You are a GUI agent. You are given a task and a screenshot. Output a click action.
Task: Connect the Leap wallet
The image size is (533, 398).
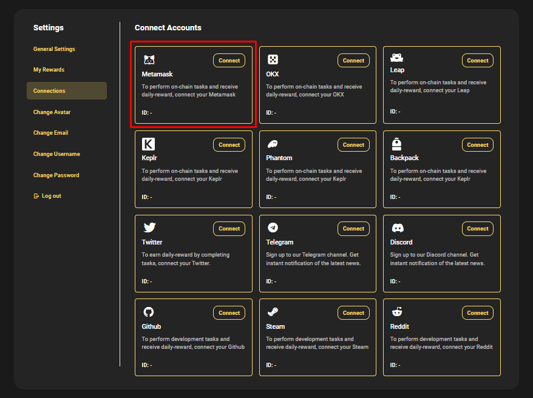coord(478,61)
